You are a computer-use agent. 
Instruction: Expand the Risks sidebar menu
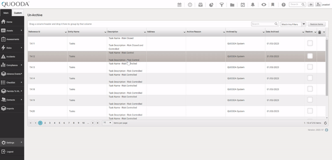coord(12,48)
